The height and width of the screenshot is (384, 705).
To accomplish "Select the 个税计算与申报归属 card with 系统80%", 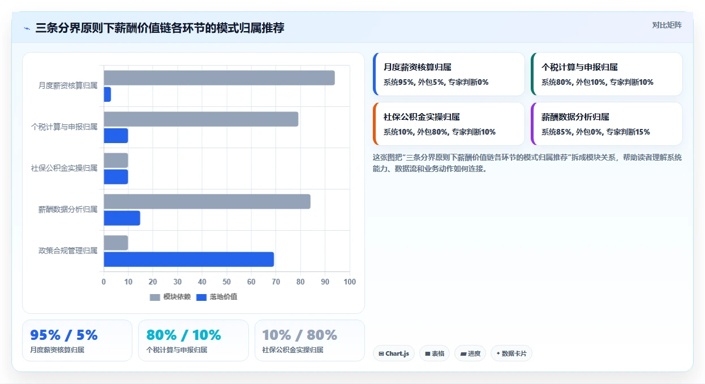I will [x=607, y=74].
